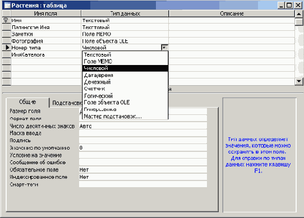Click the Тип данных column header

coord(125,13)
